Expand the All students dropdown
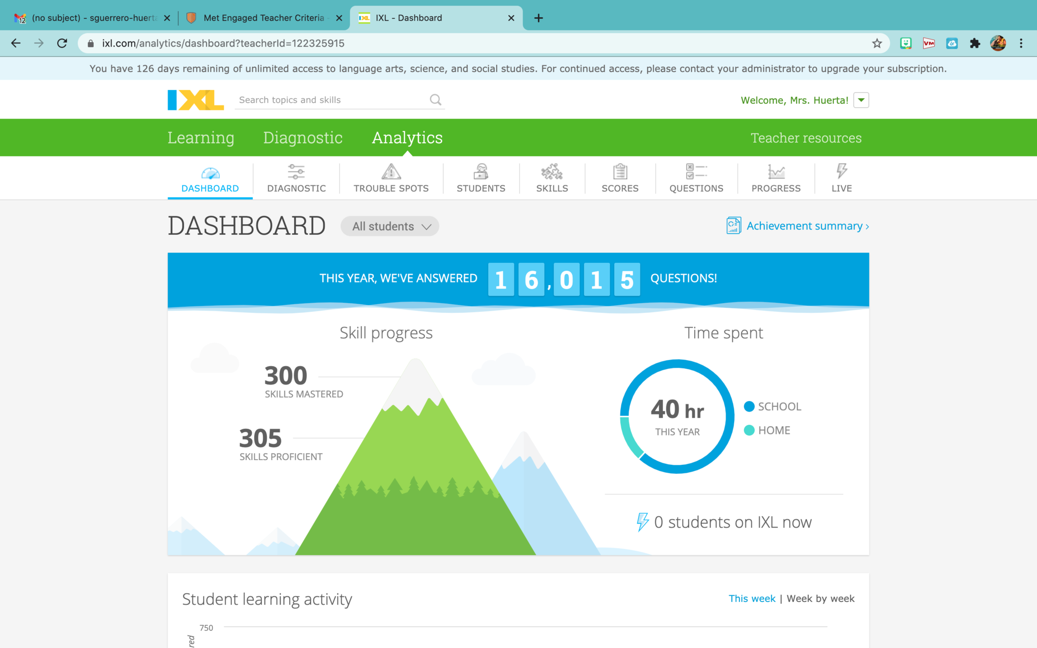Viewport: 1037px width, 648px height. pos(390,226)
